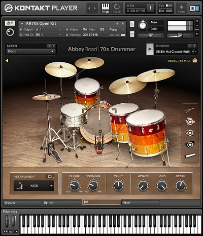
Task: Switch to the Mixer tab
Action: 141,203
